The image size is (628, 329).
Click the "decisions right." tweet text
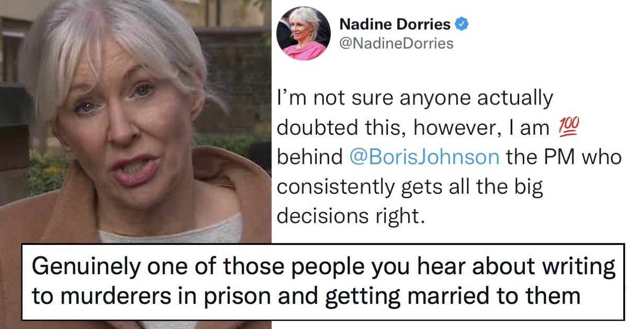click(x=350, y=216)
